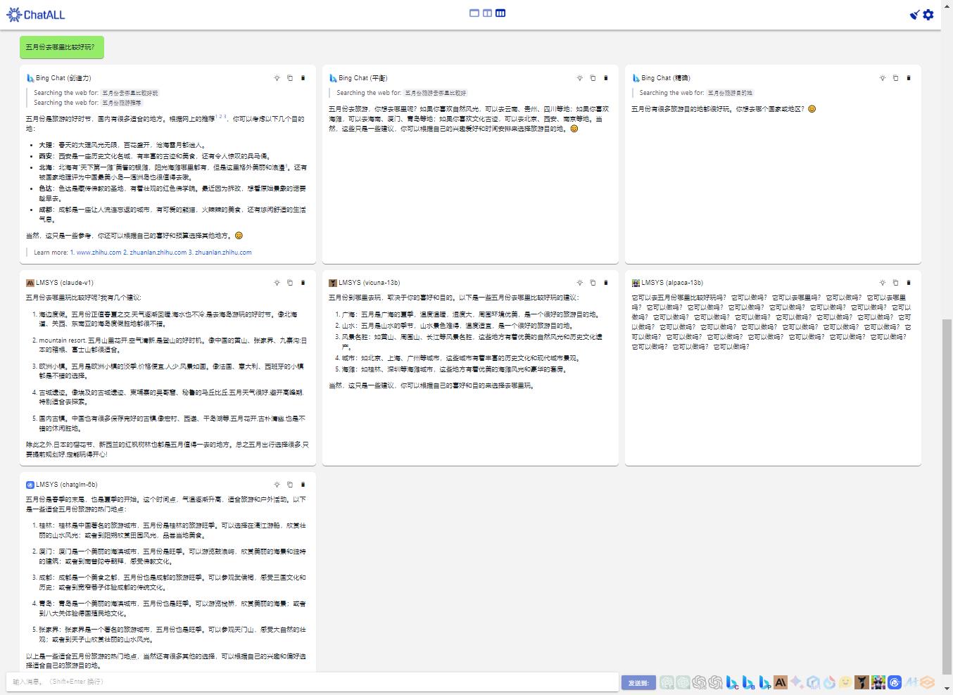Open the first www.zhihu.com source link
The image size is (953, 695).
[x=96, y=252]
